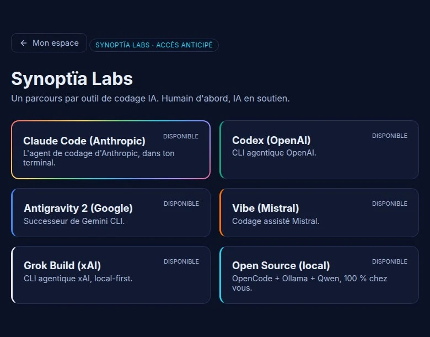Open the Claude Code (Anthropic) card
Image resolution: width=430 pixels, height=337 pixels.
point(111,150)
